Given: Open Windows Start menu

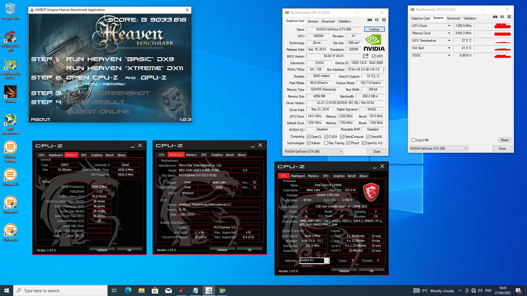Looking at the screenshot, I should click(7, 291).
